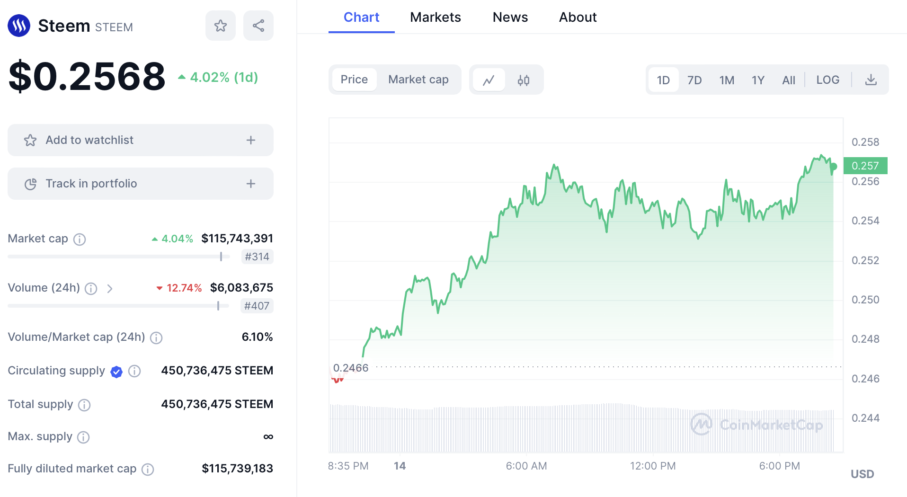Image resolution: width=907 pixels, height=497 pixels.
Task: Enable LOG scale on the chart
Action: click(827, 80)
